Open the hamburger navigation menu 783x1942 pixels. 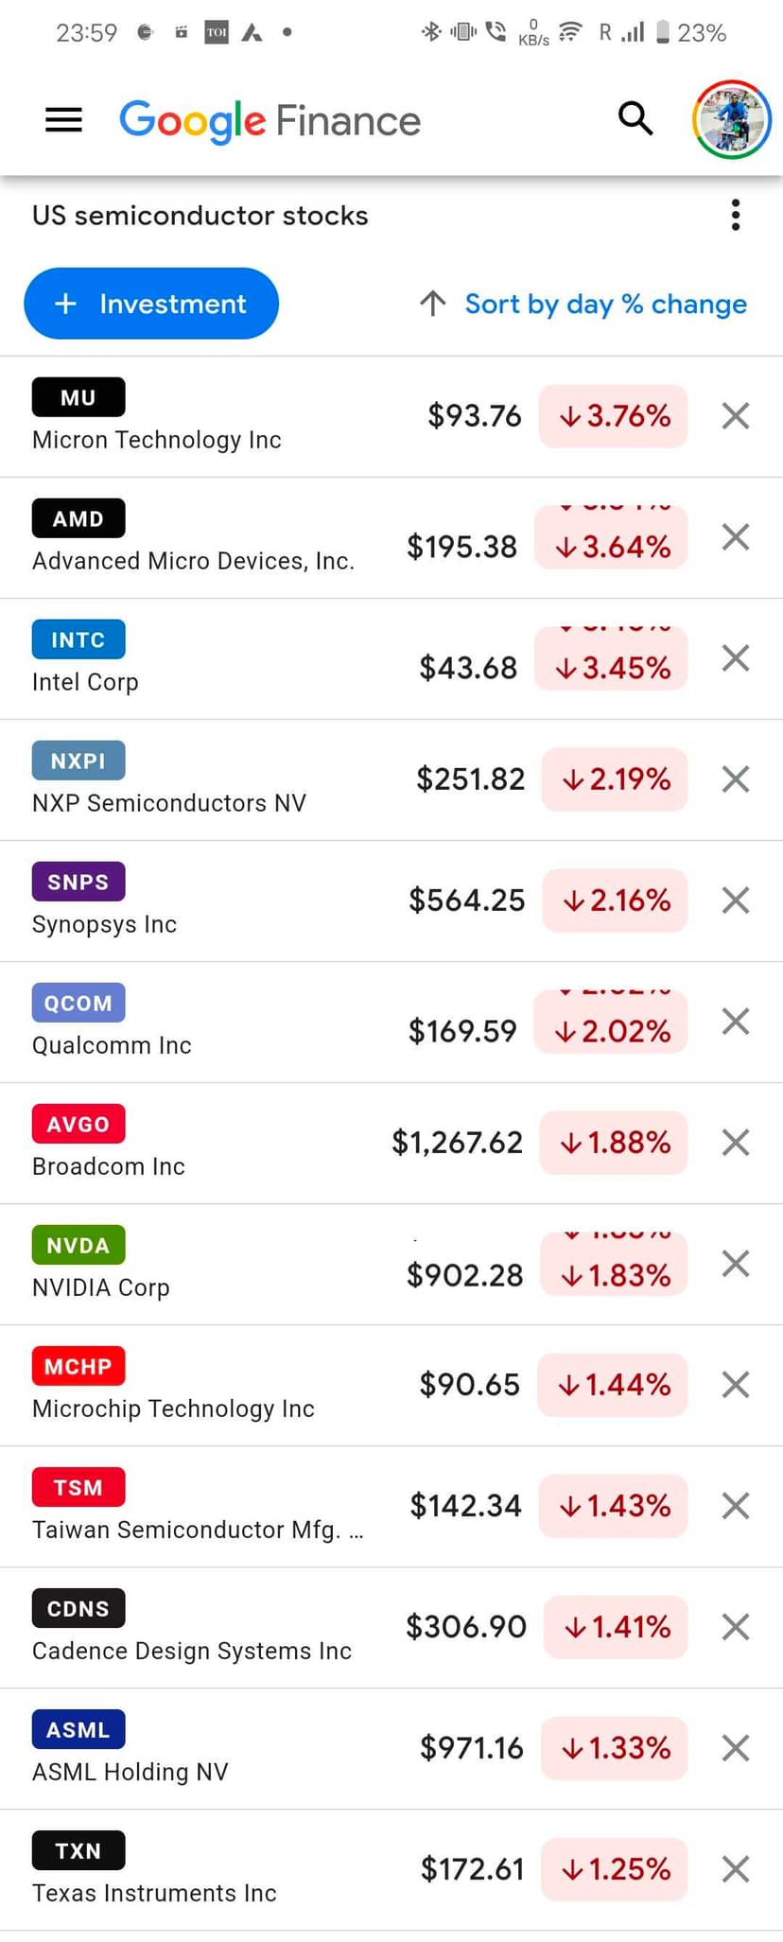[63, 120]
